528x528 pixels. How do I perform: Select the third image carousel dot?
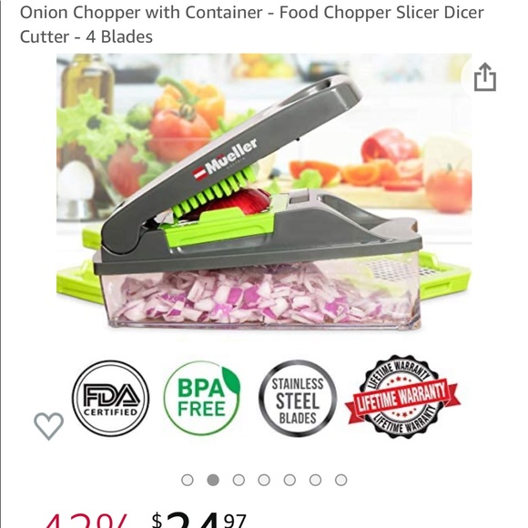coord(239,480)
